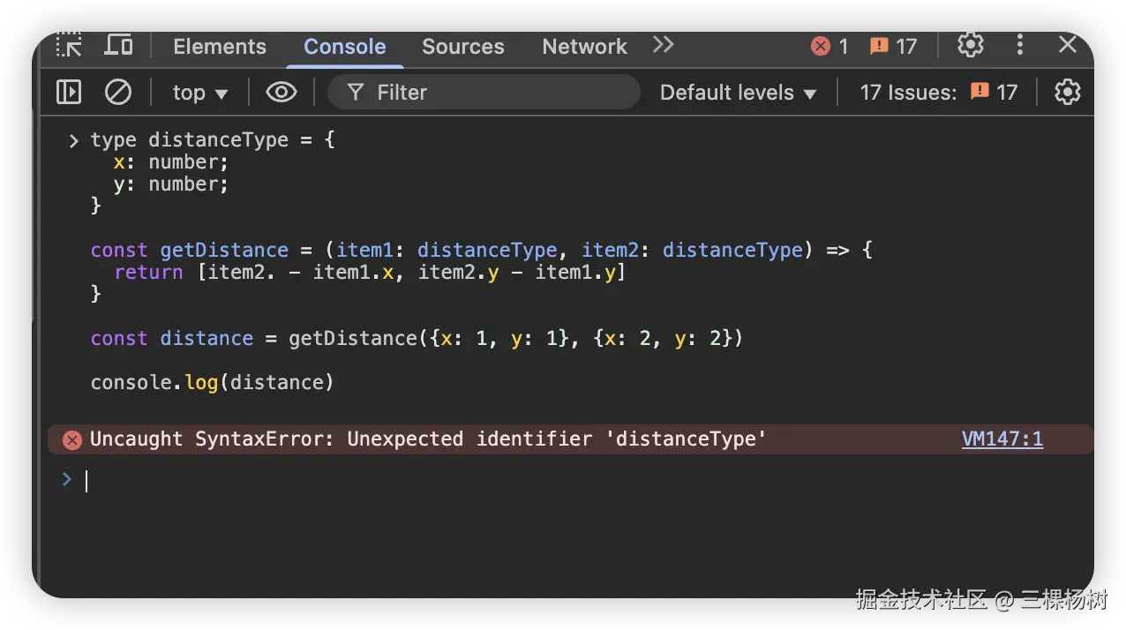
Task: Open the 17 Issues link in console toolbar
Action: [938, 93]
